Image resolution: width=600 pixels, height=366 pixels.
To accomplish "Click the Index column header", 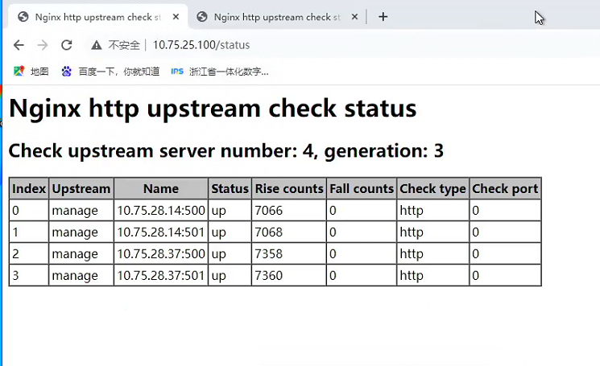I will click(x=29, y=188).
